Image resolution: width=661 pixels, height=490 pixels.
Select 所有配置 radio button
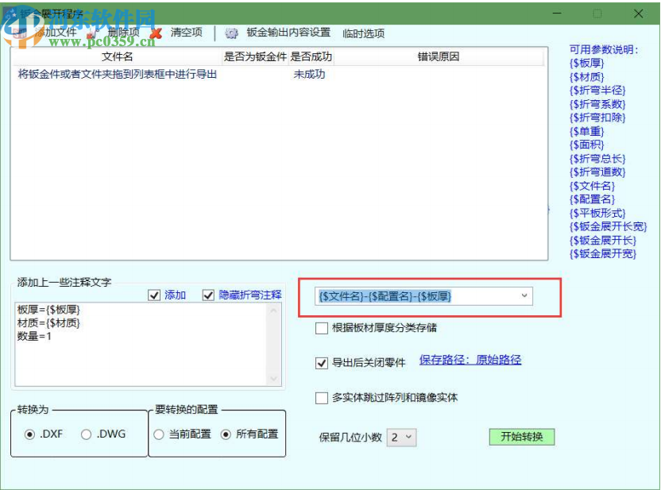226,434
